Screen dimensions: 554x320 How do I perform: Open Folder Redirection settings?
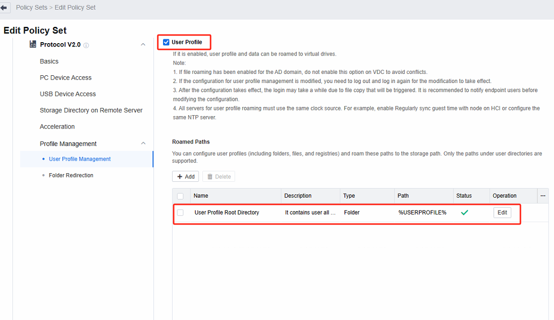tap(71, 176)
